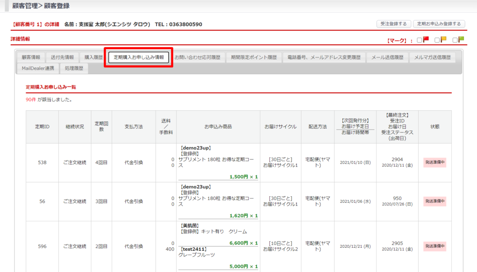Switch to the MailDealer連携 tab
This screenshot has height=272, width=477.
click(x=38, y=68)
